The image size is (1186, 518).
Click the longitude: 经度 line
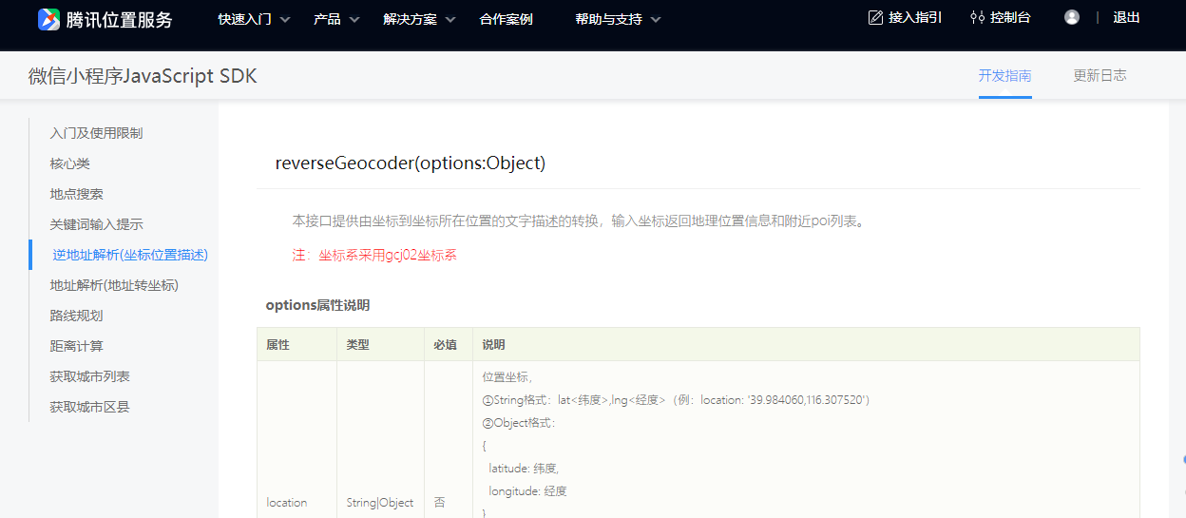(x=527, y=491)
